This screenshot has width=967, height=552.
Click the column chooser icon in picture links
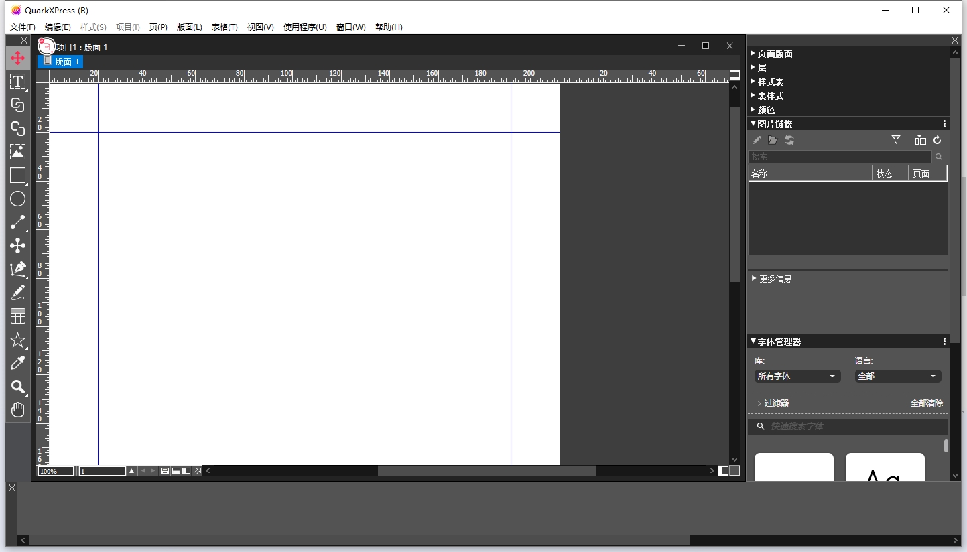[921, 140]
